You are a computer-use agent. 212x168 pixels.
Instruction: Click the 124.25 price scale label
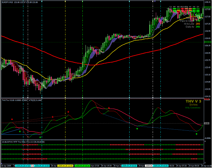(x=208, y=96)
